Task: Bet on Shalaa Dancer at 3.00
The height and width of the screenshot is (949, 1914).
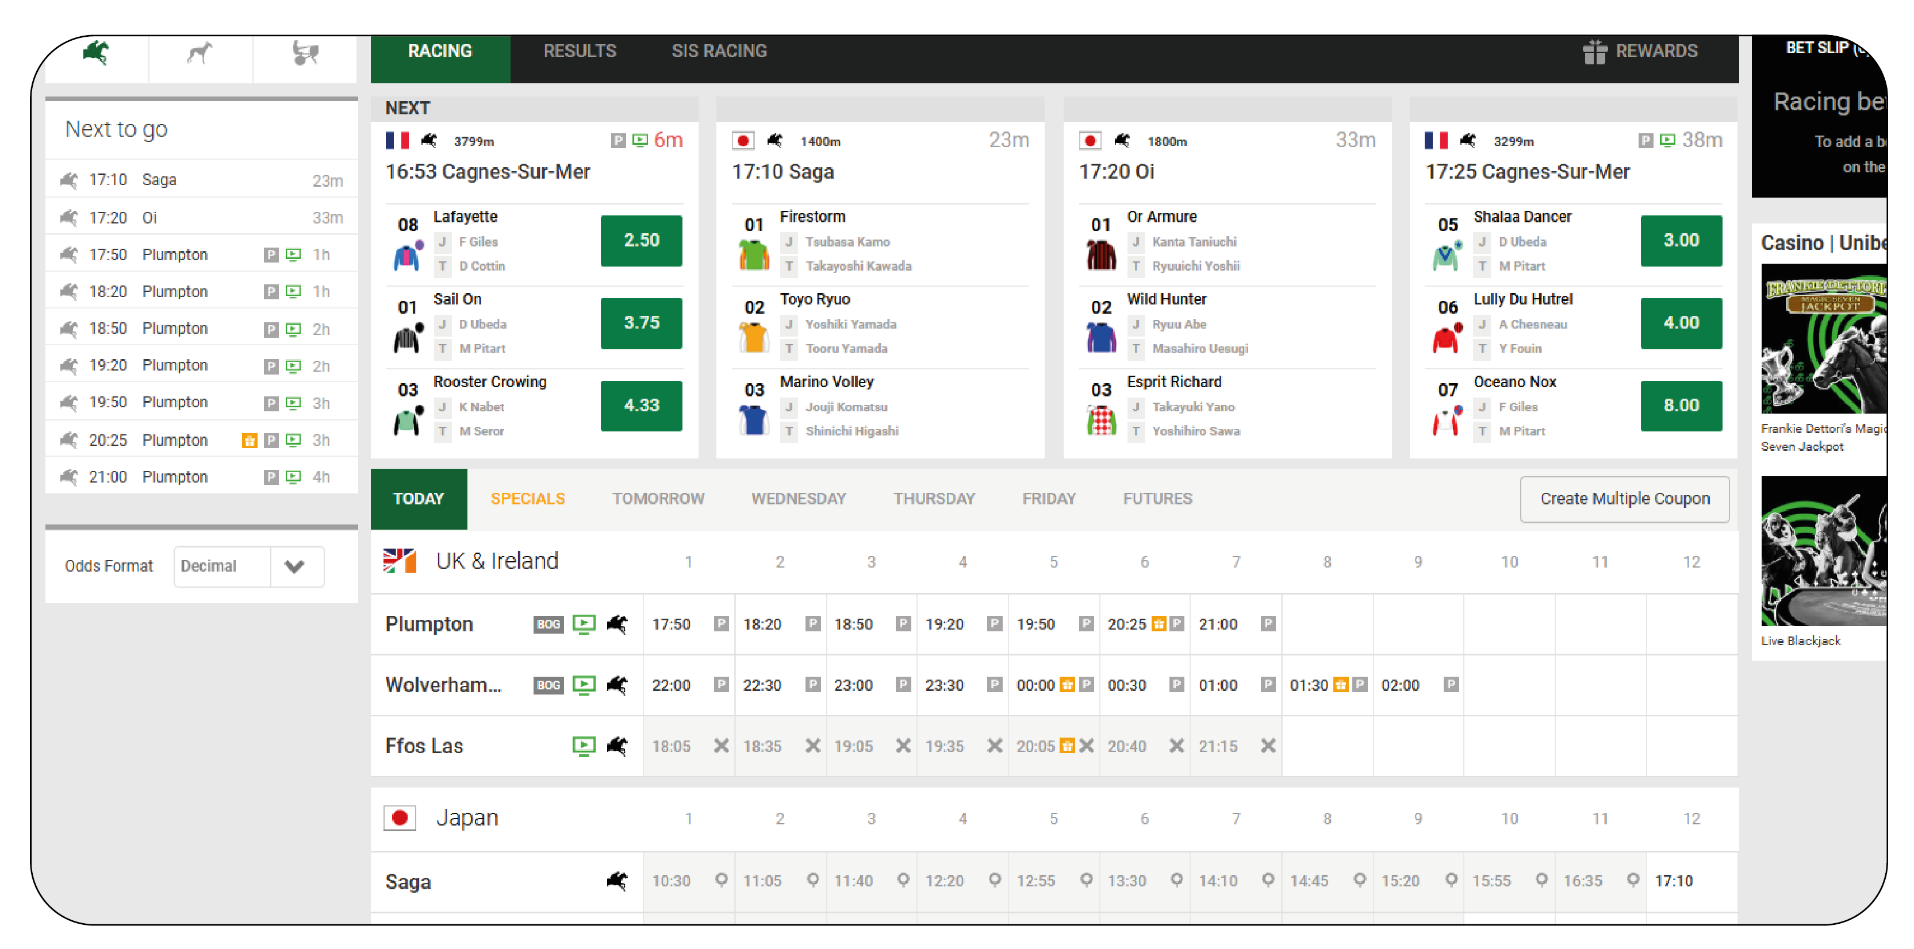Action: pyautogui.click(x=1681, y=241)
